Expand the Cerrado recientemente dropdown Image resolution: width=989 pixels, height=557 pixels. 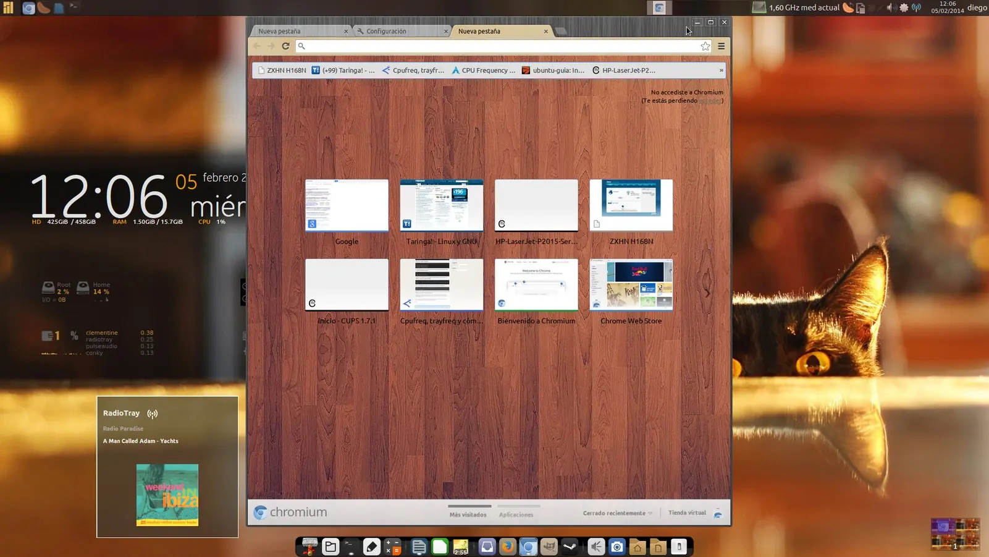[x=617, y=513]
